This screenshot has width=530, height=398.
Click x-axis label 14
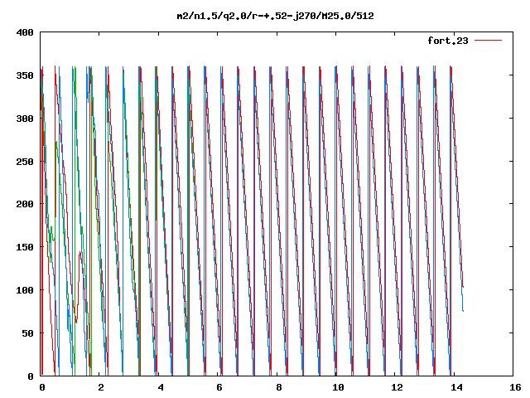(x=456, y=387)
